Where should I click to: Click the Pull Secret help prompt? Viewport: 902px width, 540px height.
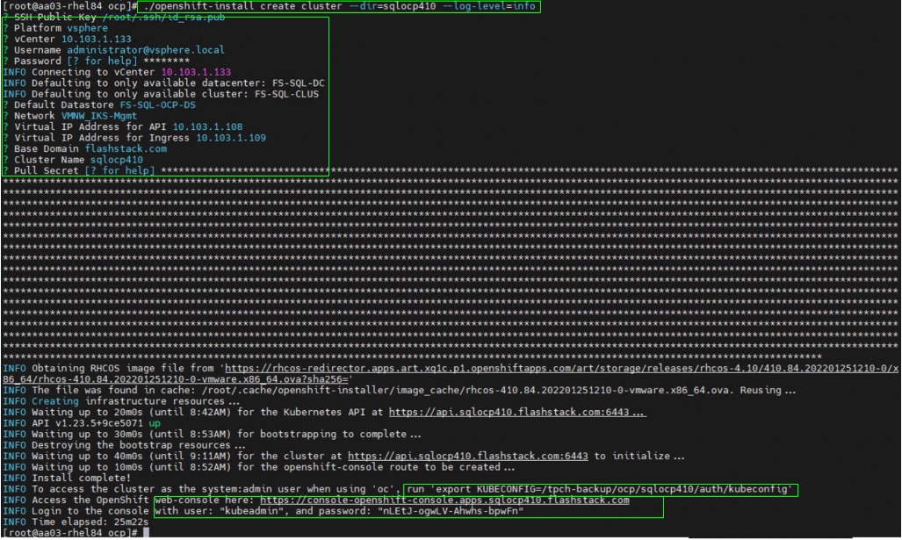119,170
